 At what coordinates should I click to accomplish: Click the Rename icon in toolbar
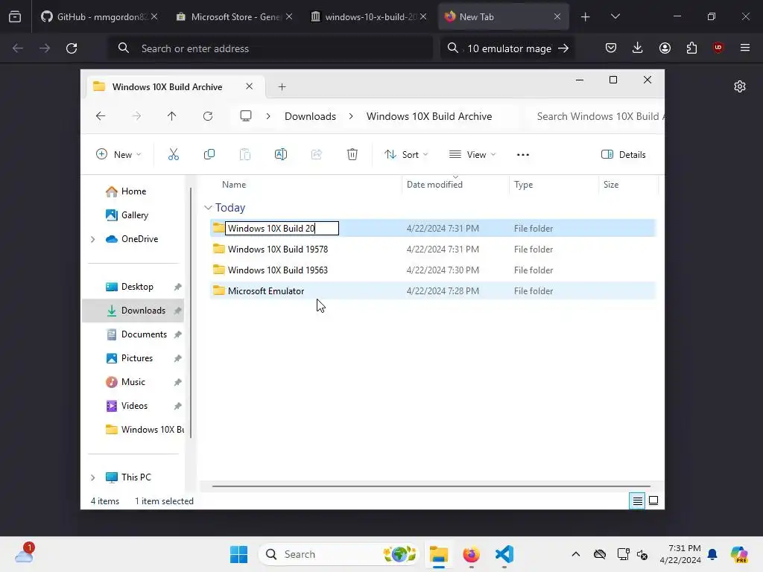(281, 155)
